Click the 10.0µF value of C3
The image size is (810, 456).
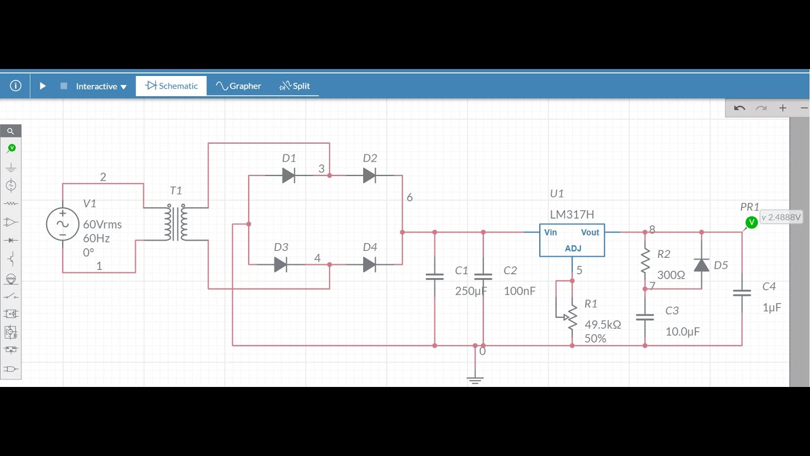point(682,332)
